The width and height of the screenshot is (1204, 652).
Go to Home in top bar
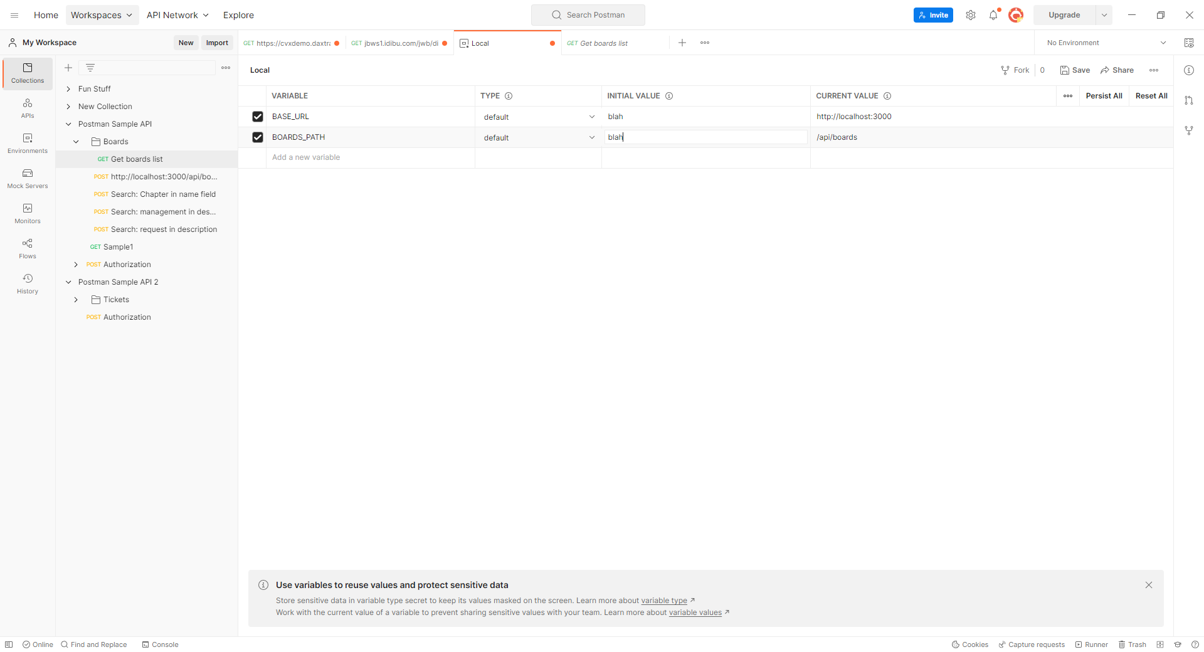point(46,15)
